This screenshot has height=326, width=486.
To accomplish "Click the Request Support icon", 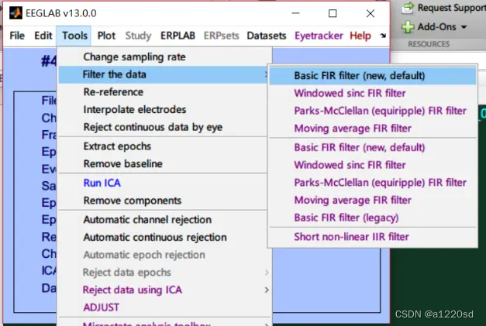I will click(408, 8).
